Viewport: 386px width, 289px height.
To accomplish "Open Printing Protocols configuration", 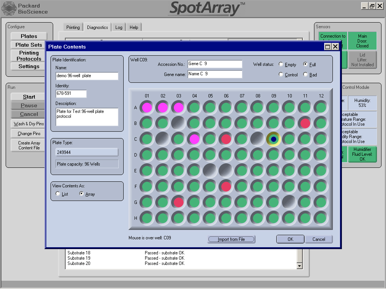I will point(29,56).
